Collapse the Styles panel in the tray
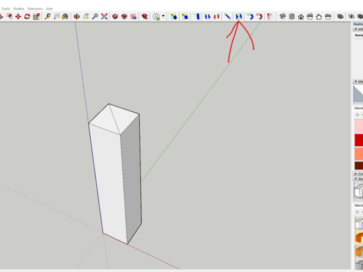This screenshot has width=363, height=272. coord(355,179)
